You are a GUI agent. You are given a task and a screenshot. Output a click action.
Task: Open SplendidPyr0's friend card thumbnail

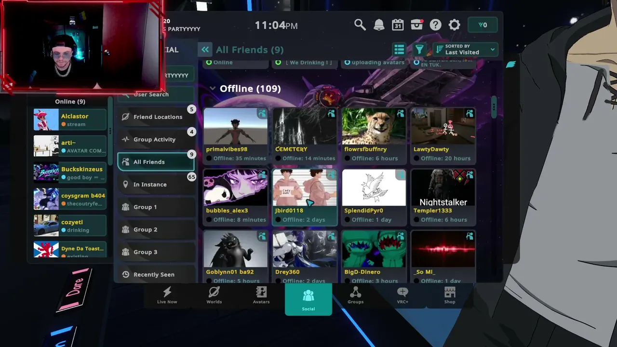pos(374,187)
